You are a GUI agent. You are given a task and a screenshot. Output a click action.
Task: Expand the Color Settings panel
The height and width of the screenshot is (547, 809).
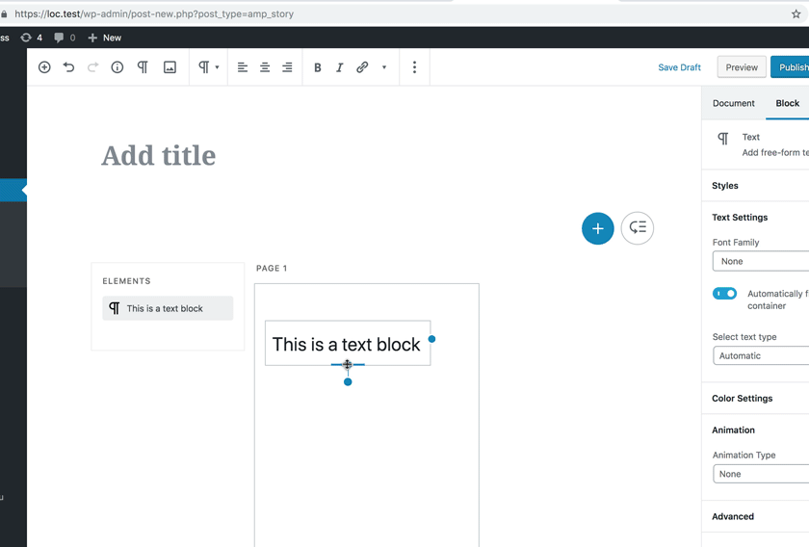pyautogui.click(x=755, y=398)
